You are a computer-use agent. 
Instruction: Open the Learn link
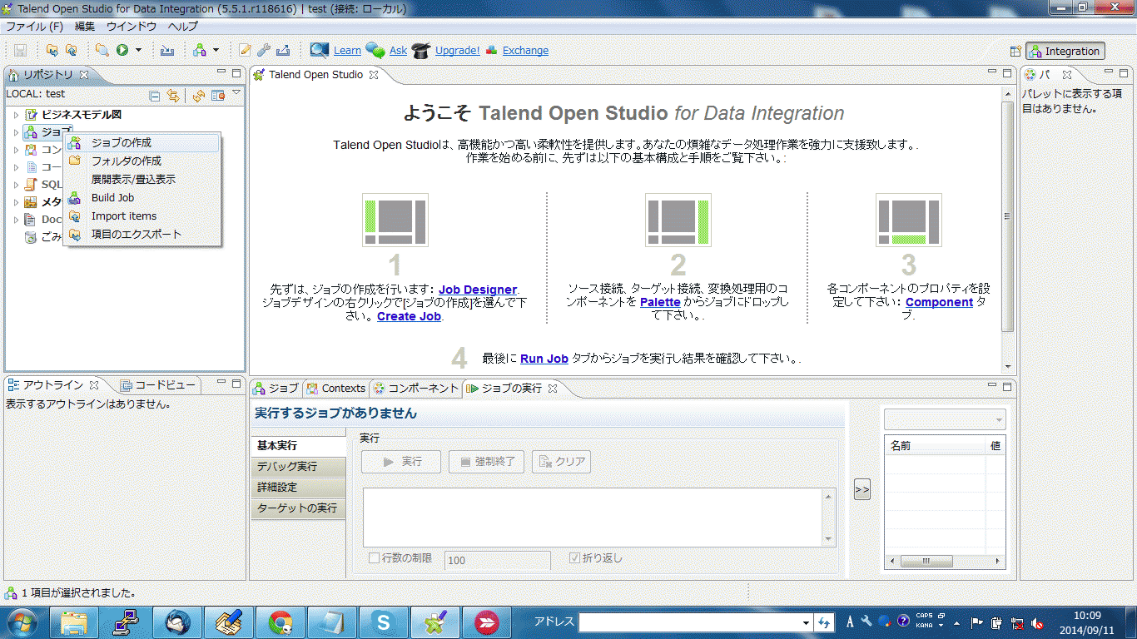[347, 51]
